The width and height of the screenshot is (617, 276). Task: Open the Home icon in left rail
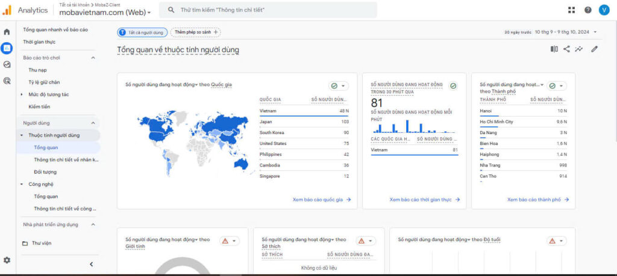tap(7, 32)
